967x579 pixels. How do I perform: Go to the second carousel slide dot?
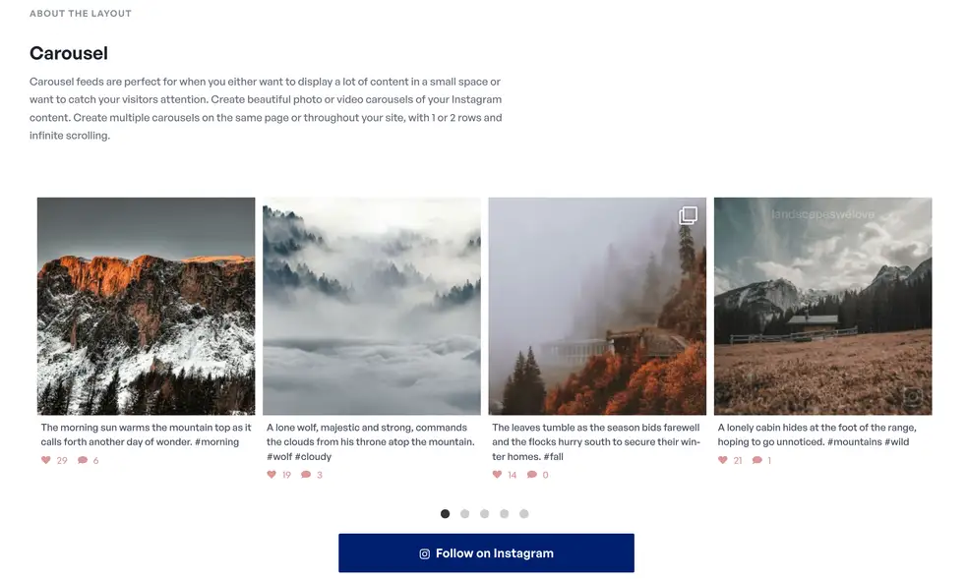[x=465, y=514]
